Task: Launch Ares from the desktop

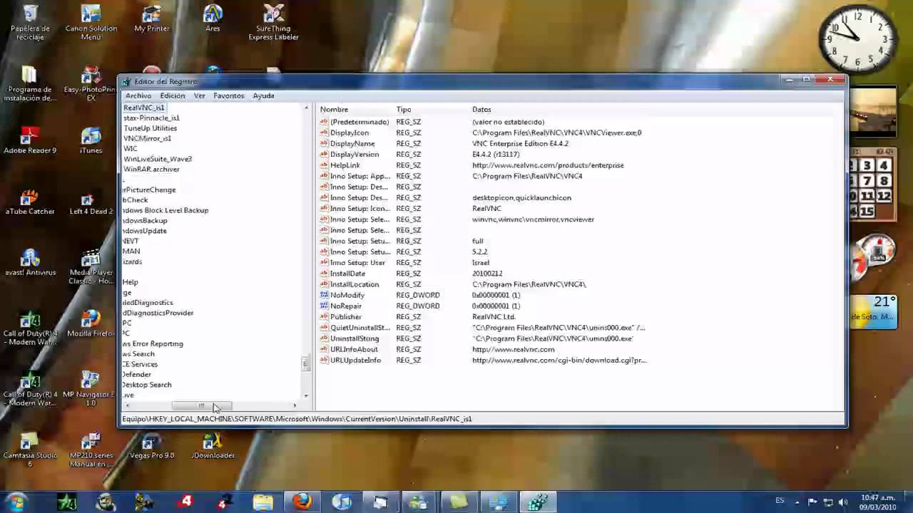Action: [x=213, y=19]
